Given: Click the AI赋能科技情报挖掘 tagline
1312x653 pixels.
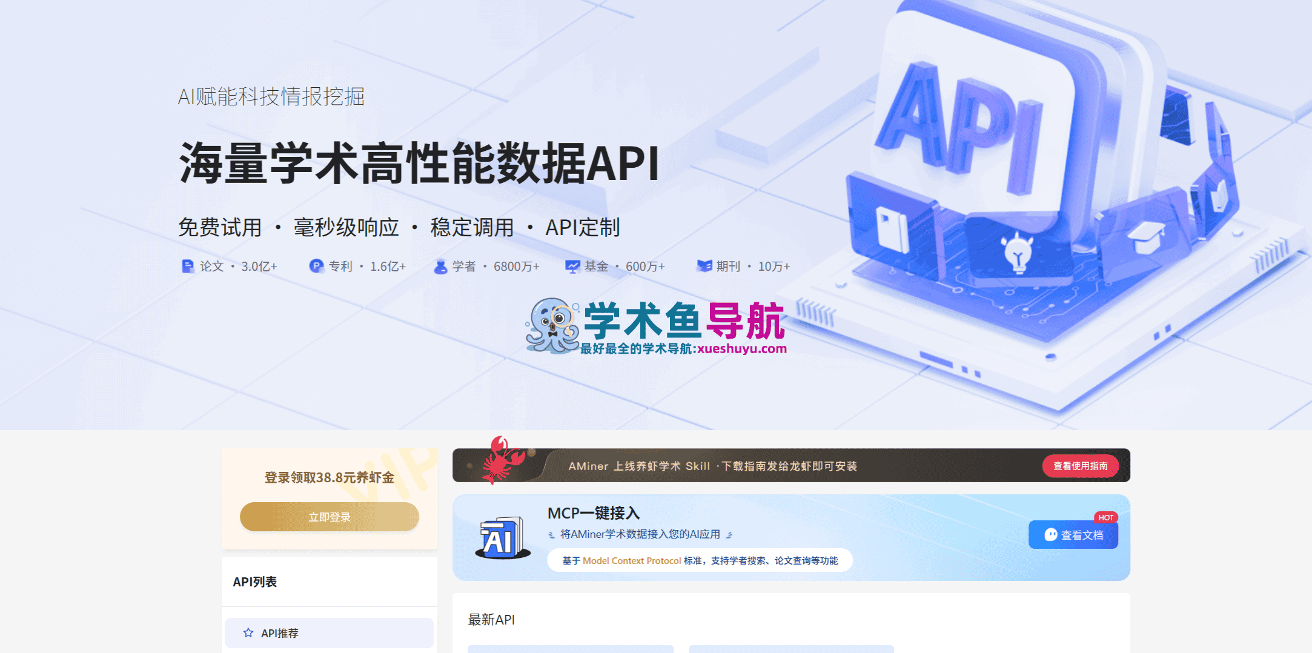Looking at the screenshot, I should [271, 97].
